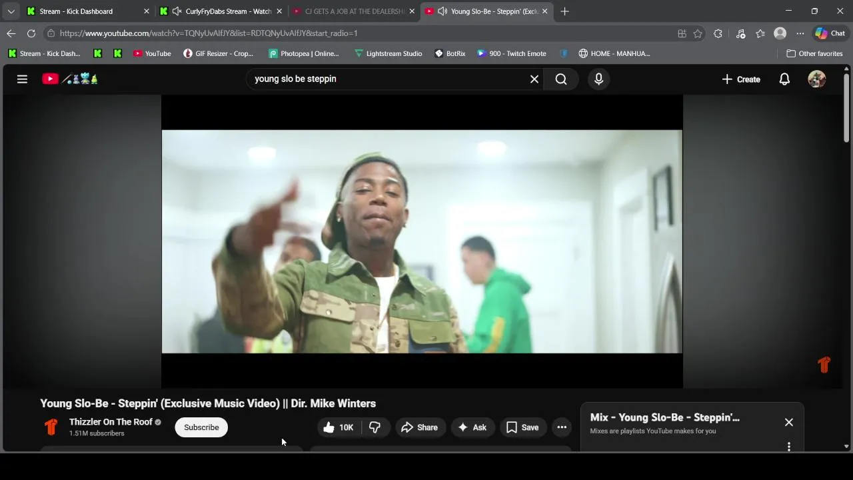Dislike the Steppin' video

click(375, 427)
